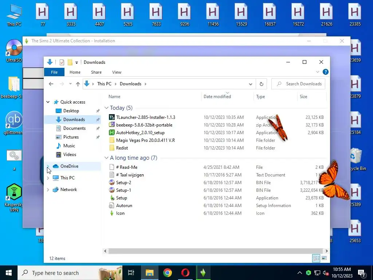Click the horizontal scrollbar right arrow
Image resolution: width=373 pixels, height=280 pixels.
click(x=326, y=251)
